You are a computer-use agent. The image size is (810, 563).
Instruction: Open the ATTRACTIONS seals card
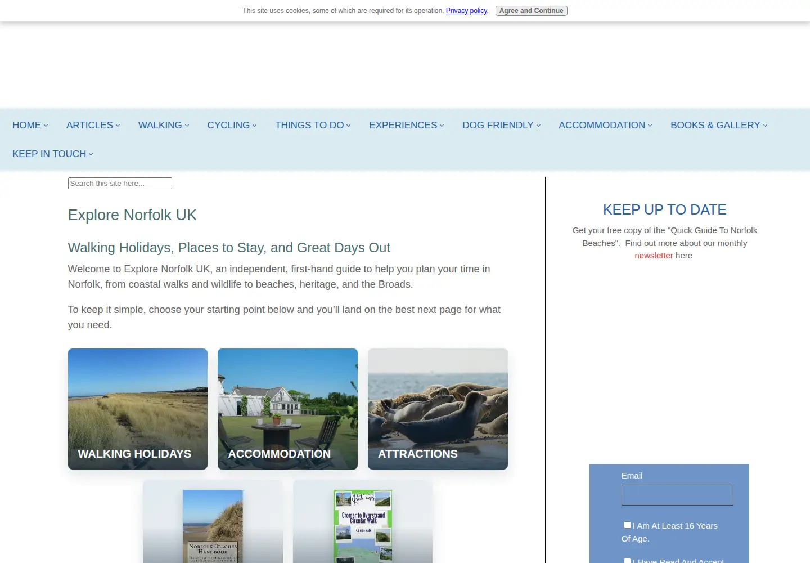coord(438,409)
